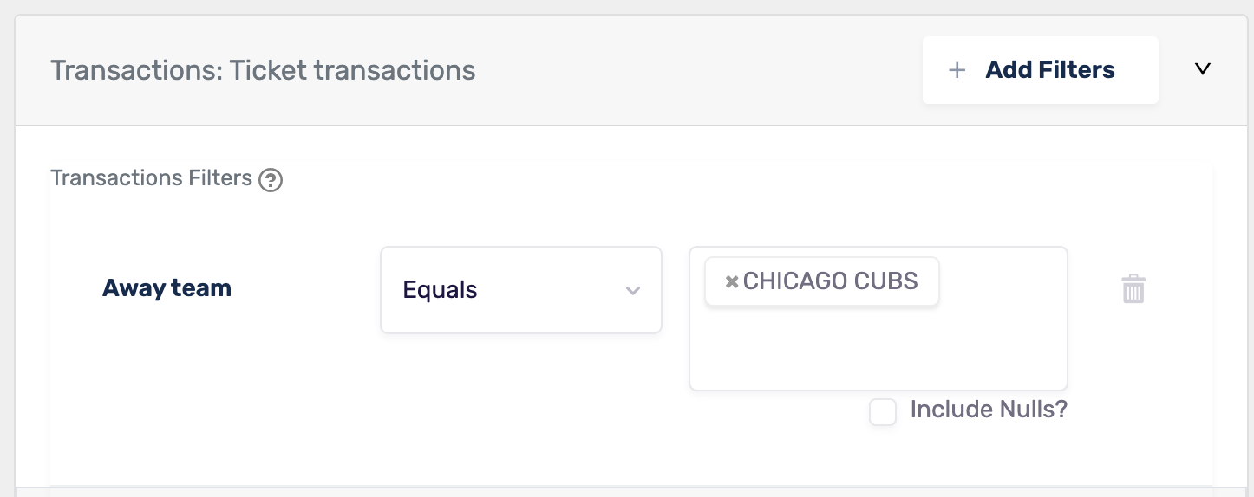Collapse the Ticket transactions panel chevron
This screenshot has height=497, width=1254.
coord(1202,69)
